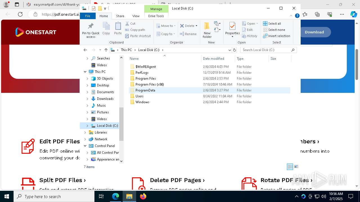Image resolution: width=360 pixels, height=202 pixels.
Task: Click Select all in Select group
Action: click(x=272, y=24)
